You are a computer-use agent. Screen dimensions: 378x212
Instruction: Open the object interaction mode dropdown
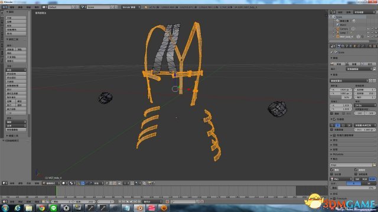(51, 183)
